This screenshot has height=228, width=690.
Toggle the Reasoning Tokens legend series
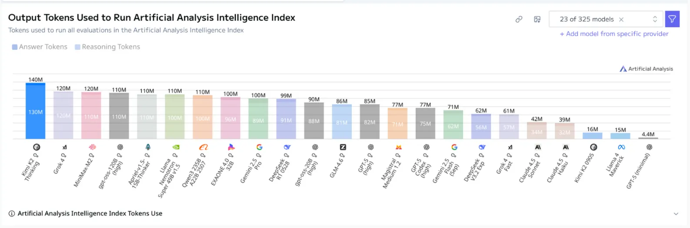click(x=107, y=47)
